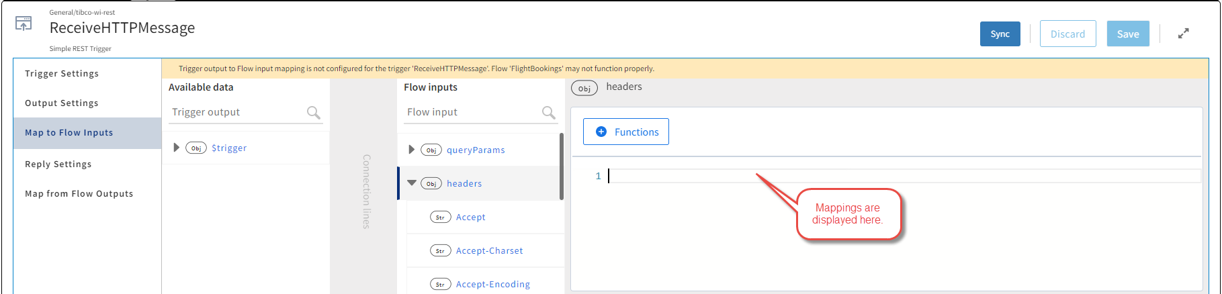1222x294 pixels.
Task: Collapse the headers flow input node
Action: tap(411, 183)
